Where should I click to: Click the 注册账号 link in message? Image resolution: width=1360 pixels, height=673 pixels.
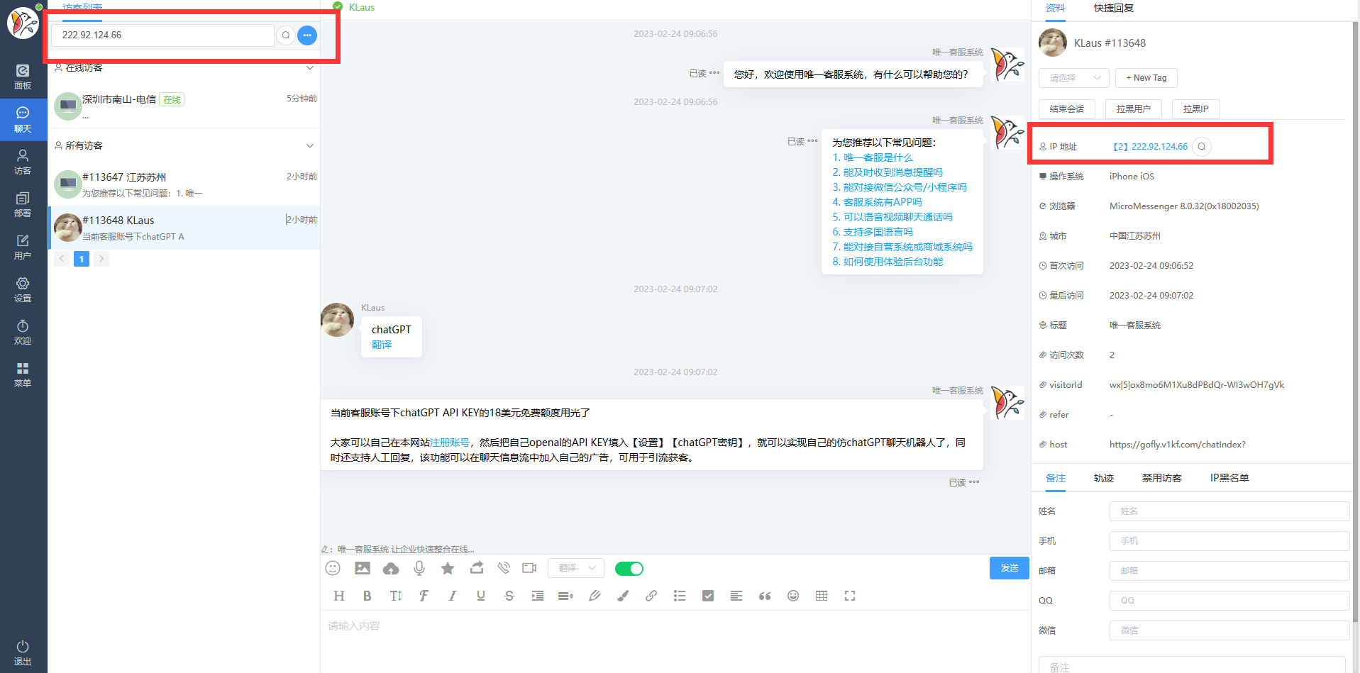(450, 443)
